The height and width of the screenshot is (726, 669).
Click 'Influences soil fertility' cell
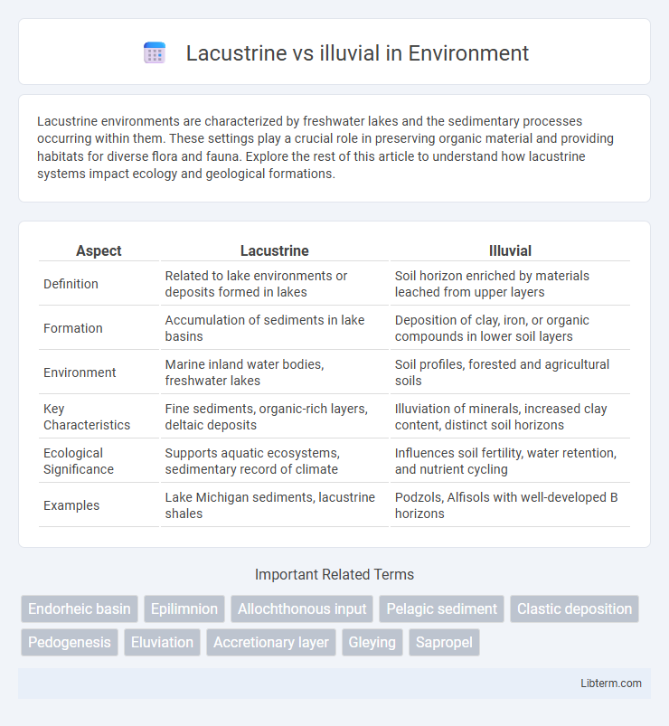click(510, 461)
